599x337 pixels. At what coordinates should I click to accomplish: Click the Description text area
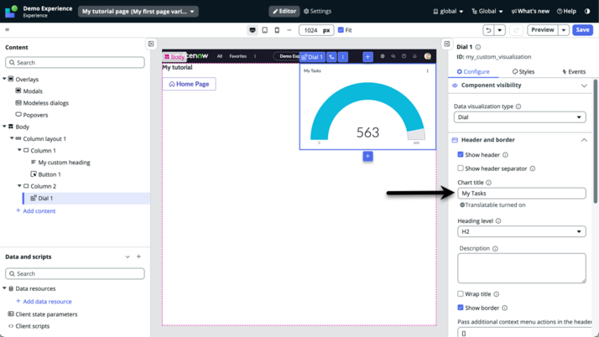point(522,268)
